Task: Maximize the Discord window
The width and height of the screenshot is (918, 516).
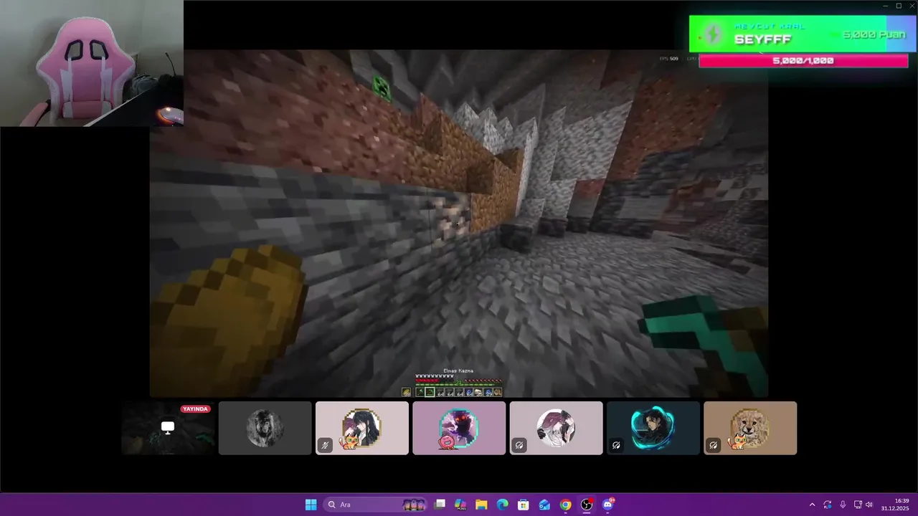Action: [899, 6]
